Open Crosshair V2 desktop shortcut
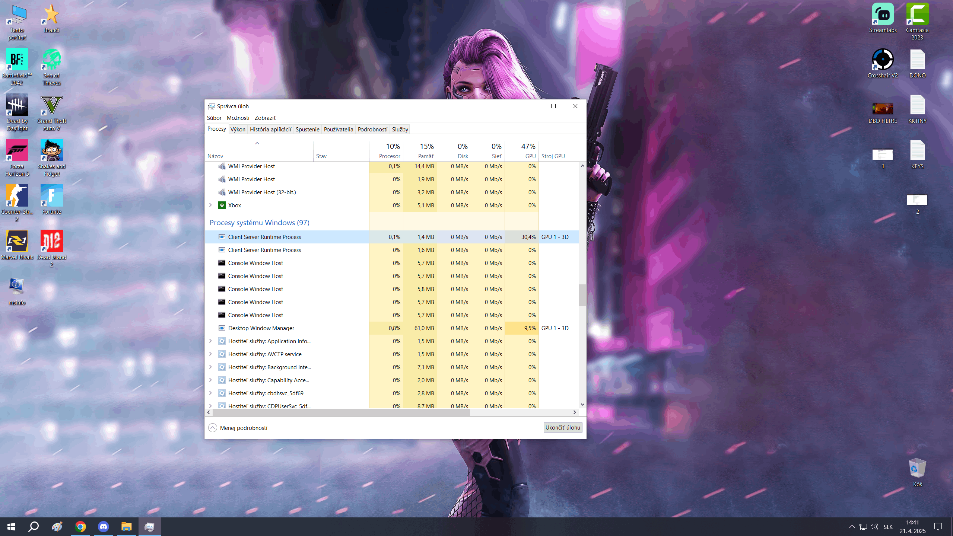The image size is (953, 536). pos(882,60)
